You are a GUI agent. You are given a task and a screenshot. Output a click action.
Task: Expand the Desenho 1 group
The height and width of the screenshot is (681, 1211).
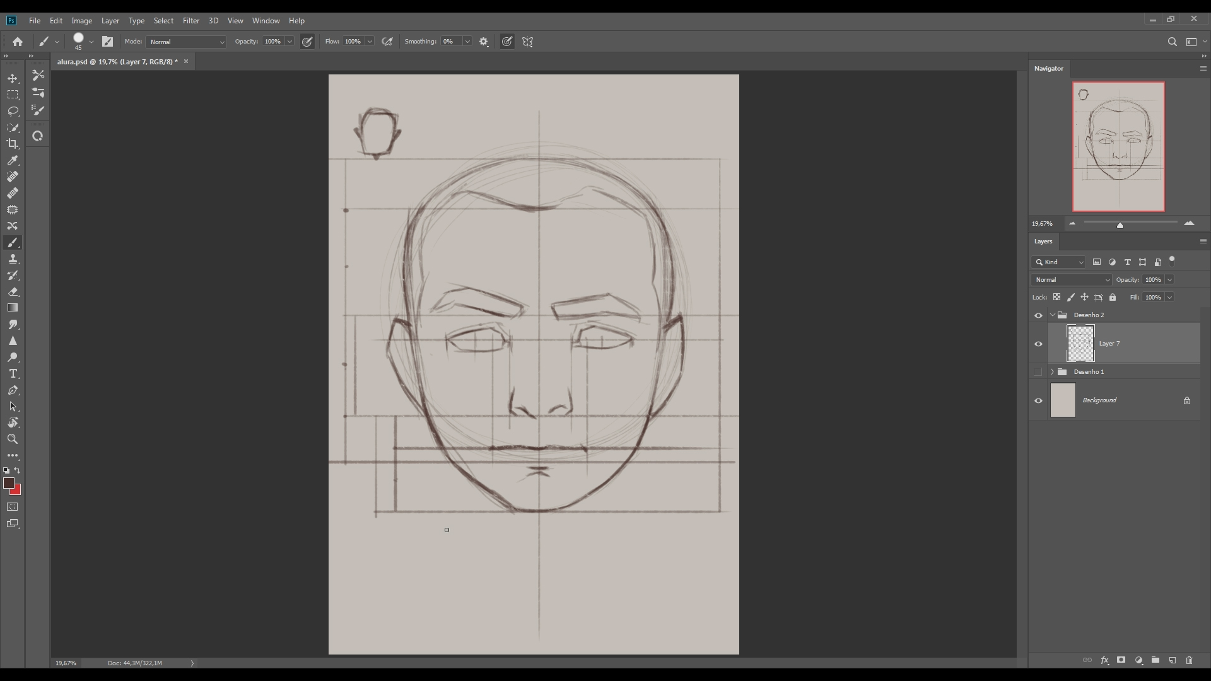pos(1052,372)
